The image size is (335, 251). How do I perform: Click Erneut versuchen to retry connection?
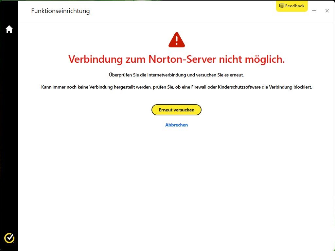point(176,110)
